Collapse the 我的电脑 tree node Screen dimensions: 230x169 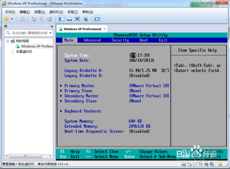[x=7, y=41]
